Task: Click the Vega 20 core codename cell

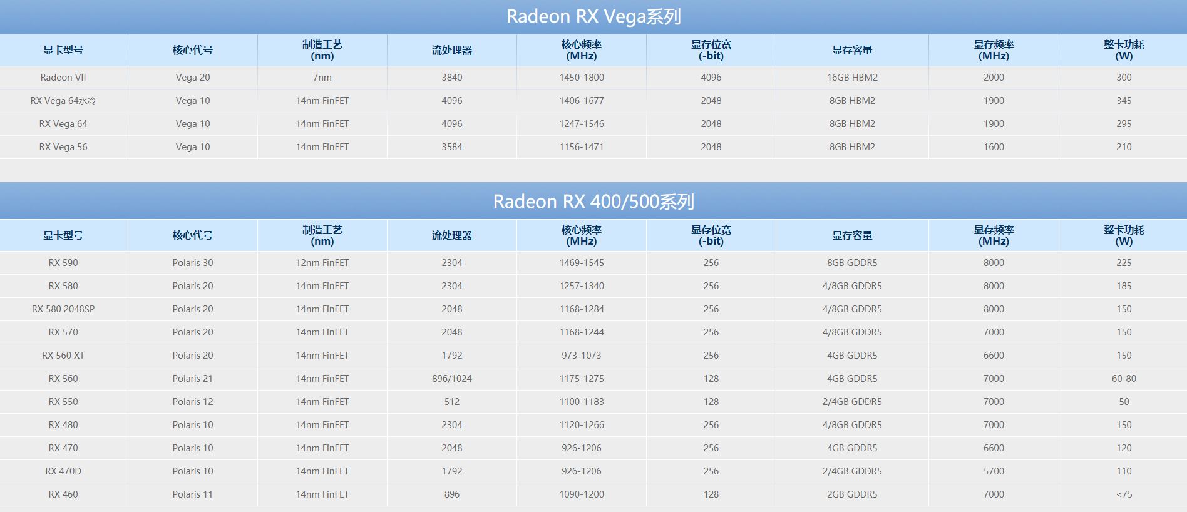Action: pos(193,78)
